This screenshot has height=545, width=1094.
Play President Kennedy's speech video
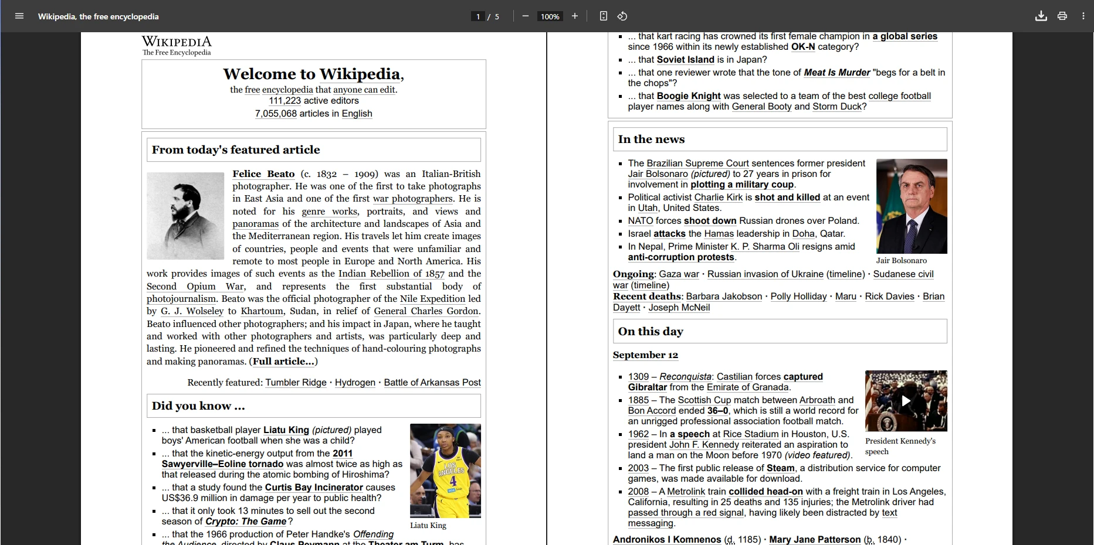click(906, 401)
